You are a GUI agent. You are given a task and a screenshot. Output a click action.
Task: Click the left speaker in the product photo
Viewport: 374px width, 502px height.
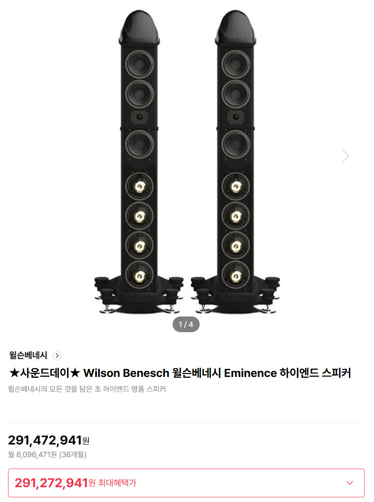[139, 162]
